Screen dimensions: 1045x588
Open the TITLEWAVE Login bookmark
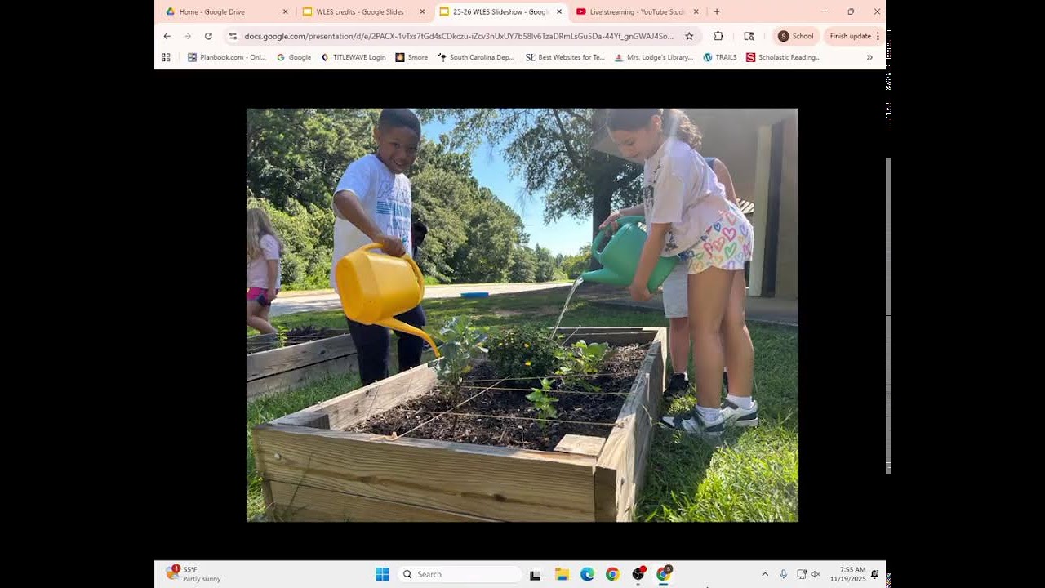tap(354, 57)
